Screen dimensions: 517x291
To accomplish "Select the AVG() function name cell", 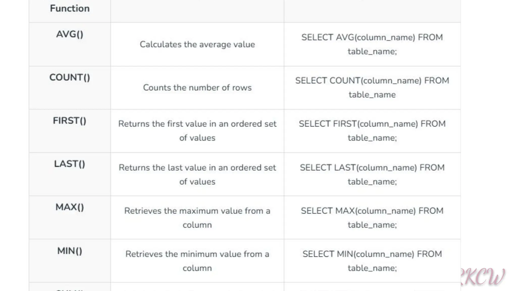I will (x=70, y=34).
